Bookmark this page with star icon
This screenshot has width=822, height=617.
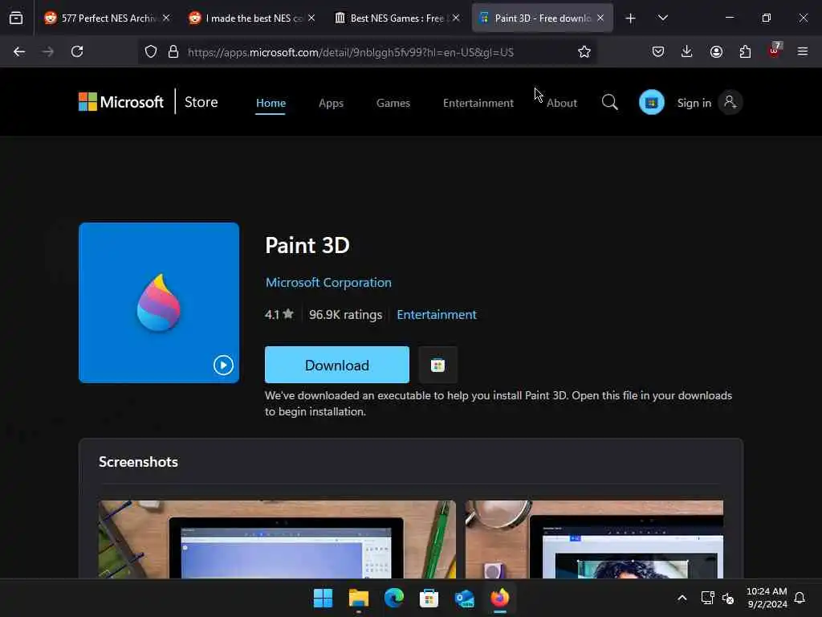(x=584, y=51)
